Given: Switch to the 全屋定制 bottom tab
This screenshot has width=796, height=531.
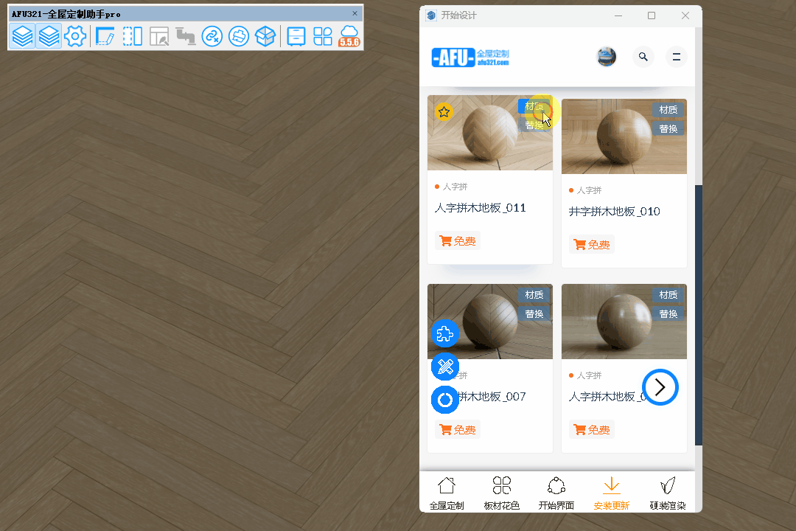Looking at the screenshot, I should (x=447, y=493).
